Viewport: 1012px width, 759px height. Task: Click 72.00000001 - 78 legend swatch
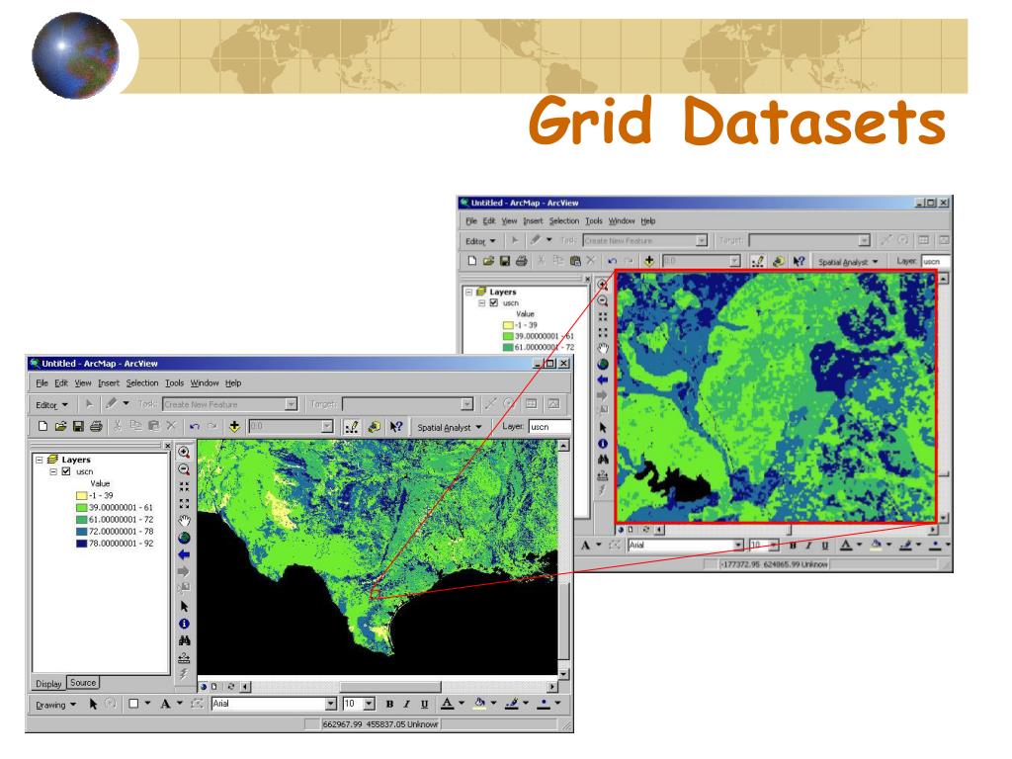(81, 532)
